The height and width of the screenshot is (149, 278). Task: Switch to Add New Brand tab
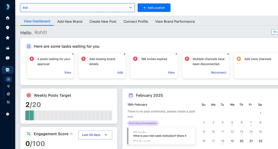click(x=70, y=21)
